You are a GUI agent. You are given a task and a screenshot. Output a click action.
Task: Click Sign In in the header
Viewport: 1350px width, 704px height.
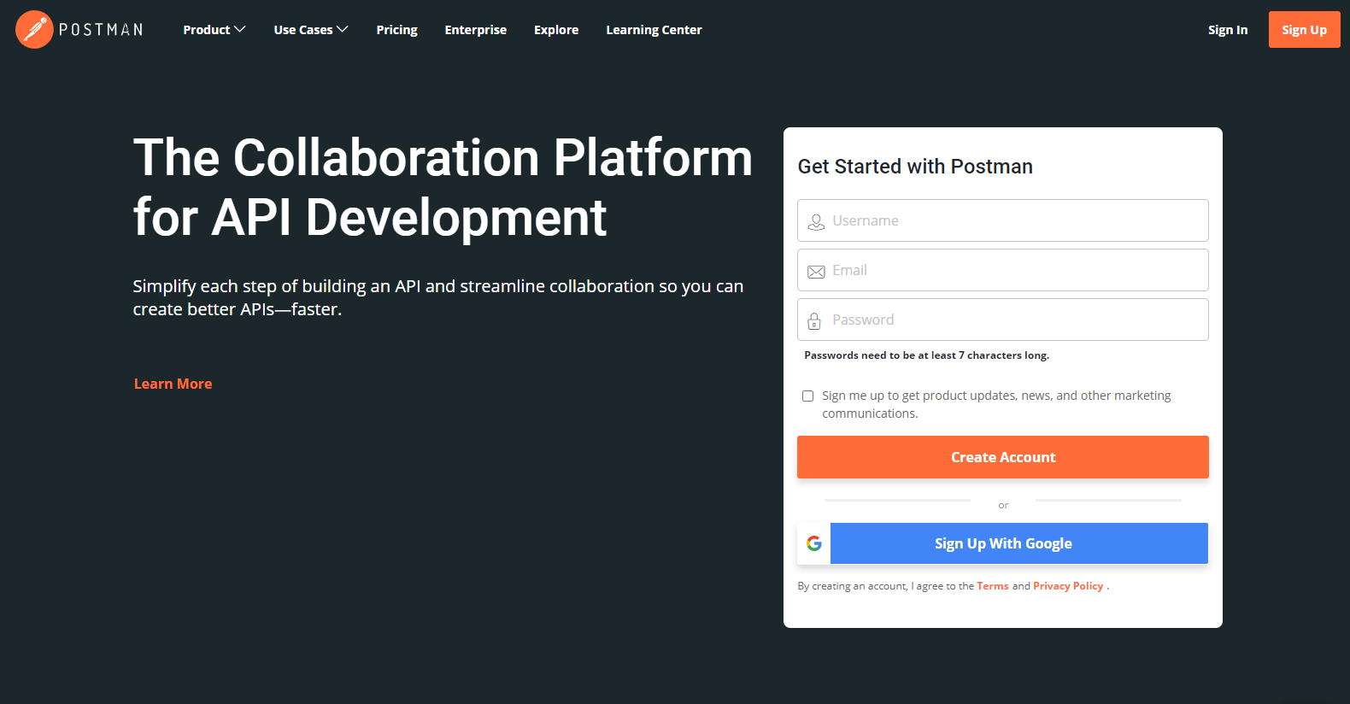[1228, 30]
